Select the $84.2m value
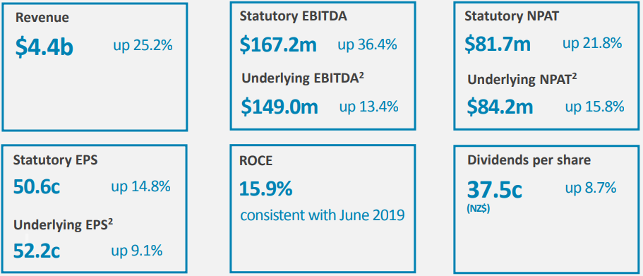This screenshot has height=276, width=643. click(500, 106)
